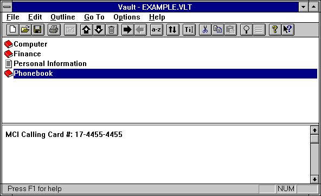Click the grayed horizontal lines toolbar icon
321x196 pixels.
point(259,30)
